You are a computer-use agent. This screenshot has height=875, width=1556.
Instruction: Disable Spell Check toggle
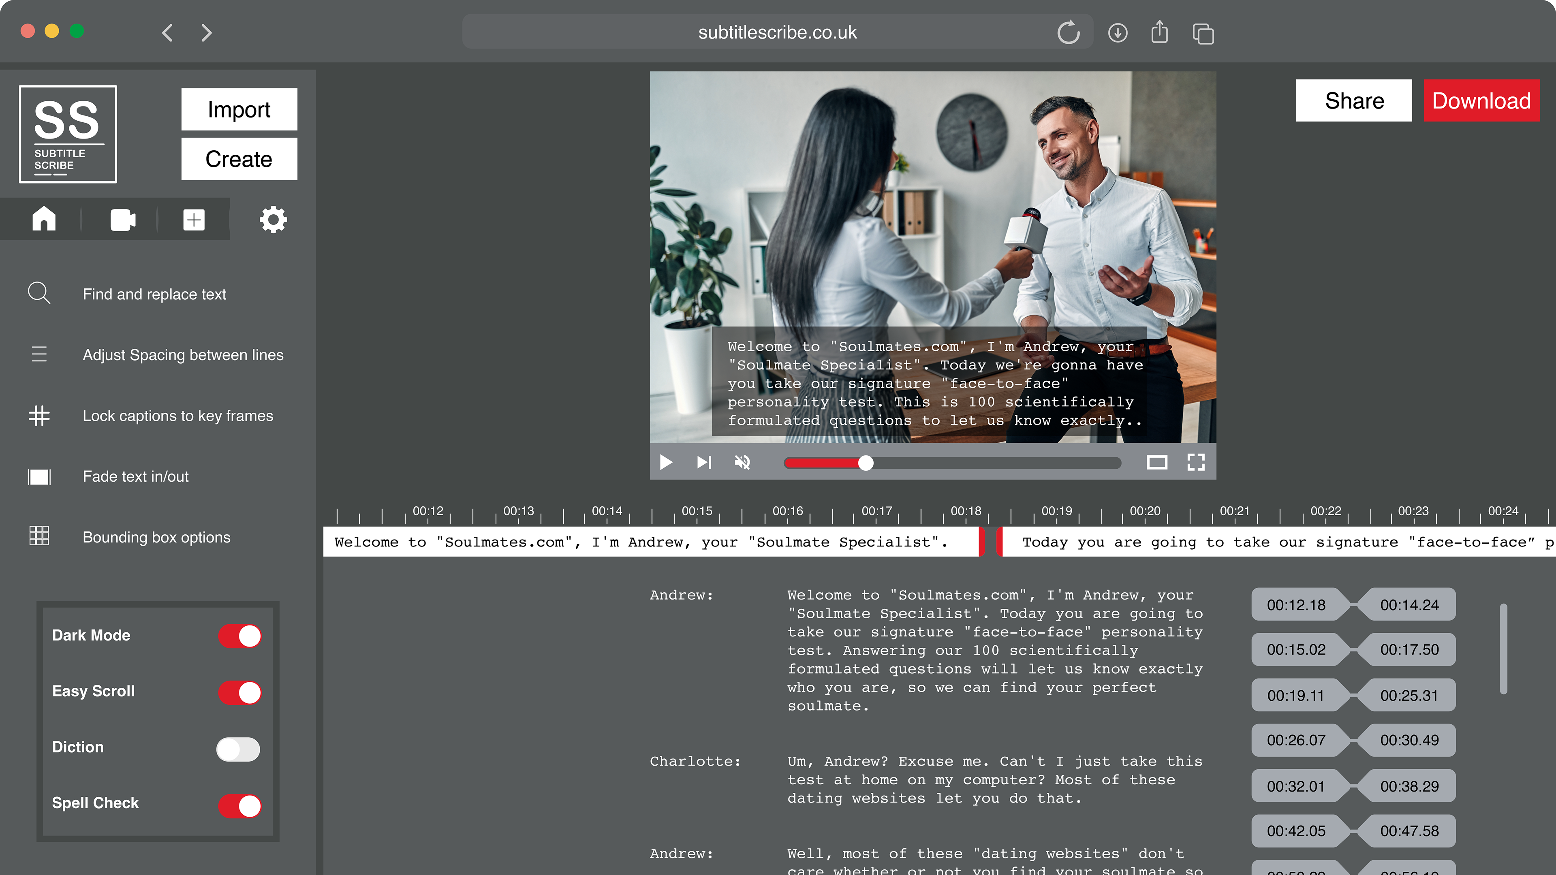(x=240, y=806)
